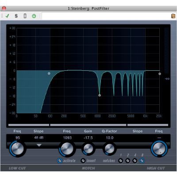This screenshot has width=177, height=177.
Task: Click the Low Cut Freq knob
Action: coord(18,148)
